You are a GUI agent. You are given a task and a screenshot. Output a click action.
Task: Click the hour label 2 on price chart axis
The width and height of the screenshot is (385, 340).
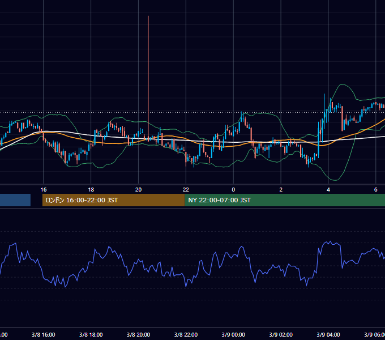(281, 189)
